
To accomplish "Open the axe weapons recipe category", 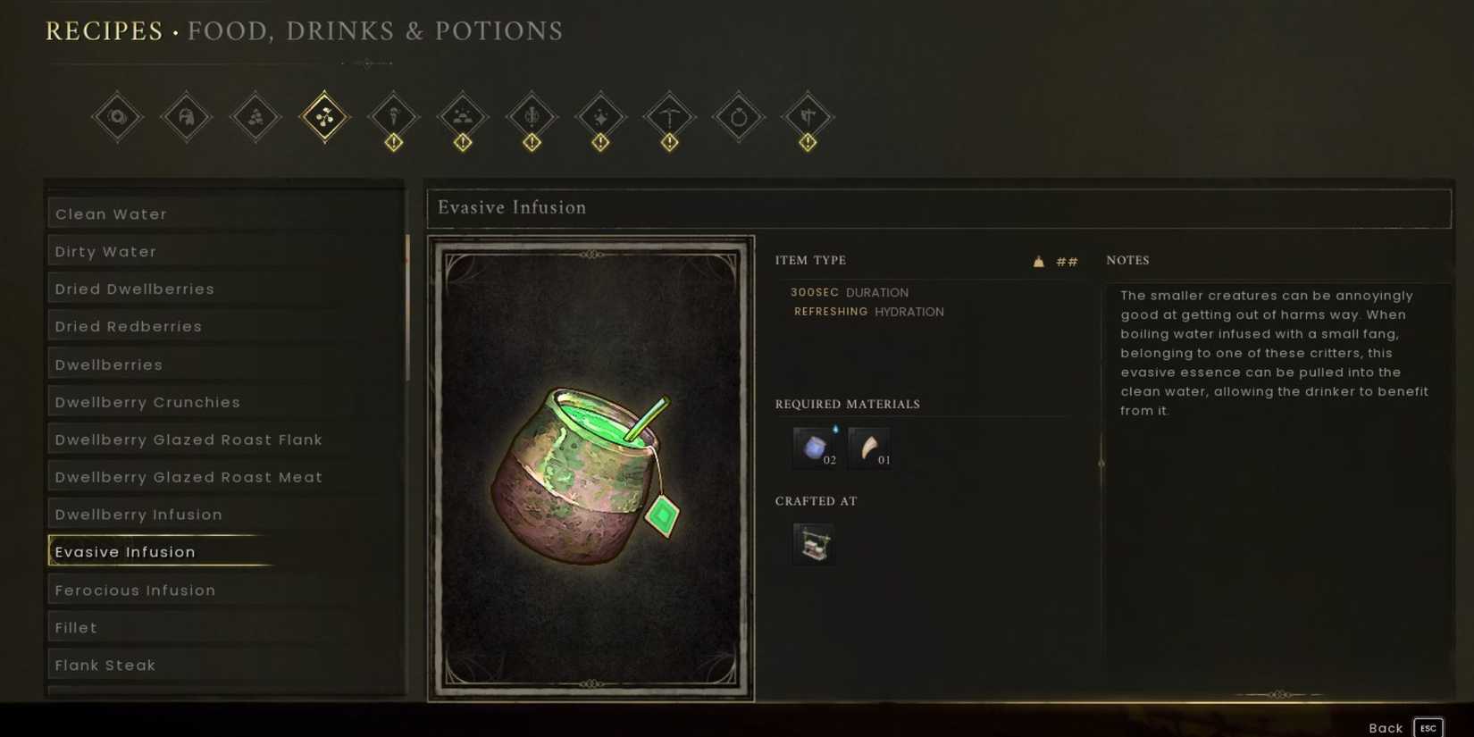I will point(808,117).
